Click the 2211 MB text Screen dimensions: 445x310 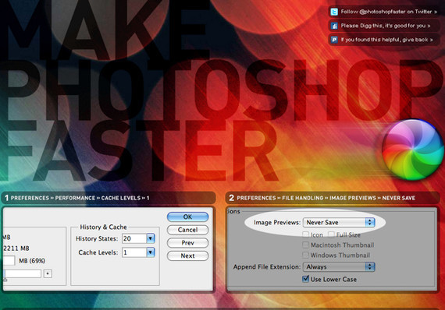[16, 248]
